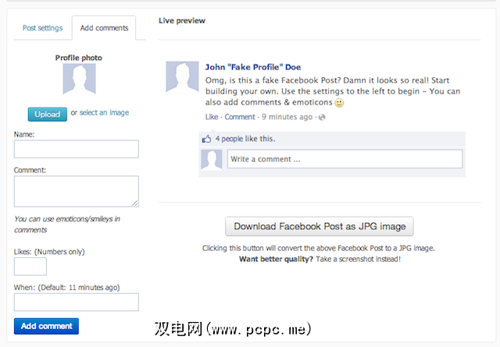
Task: Click the '9 minutes ago' timestamp
Action: pyautogui.click(x=287, y=117)
